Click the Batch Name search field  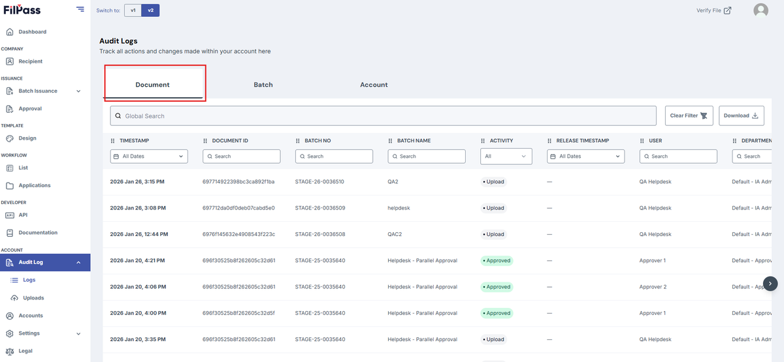click(x=427, y=157)
